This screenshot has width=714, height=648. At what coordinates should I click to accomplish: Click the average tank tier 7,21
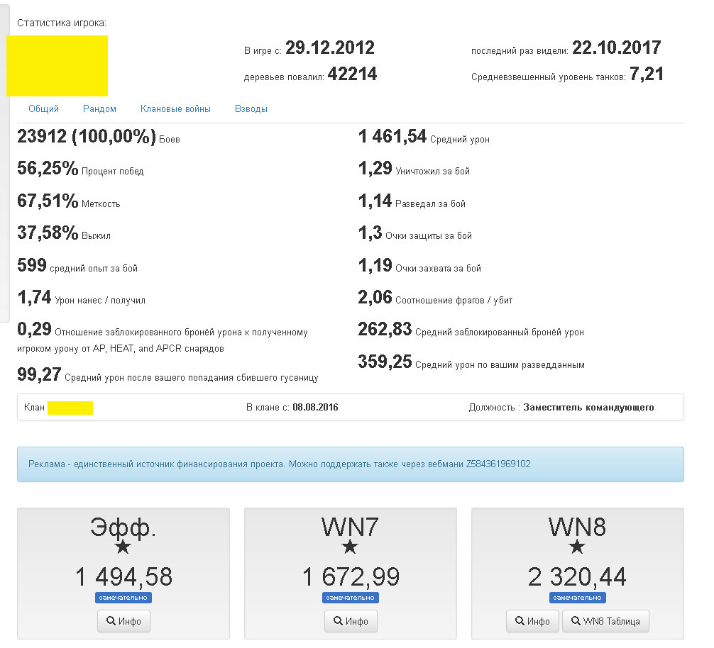click(646, 74)
